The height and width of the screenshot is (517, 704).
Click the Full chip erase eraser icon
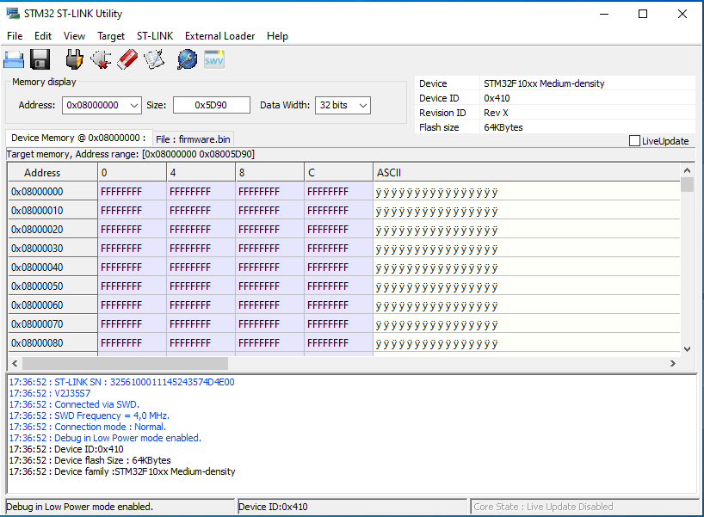(x=127, y=59)
